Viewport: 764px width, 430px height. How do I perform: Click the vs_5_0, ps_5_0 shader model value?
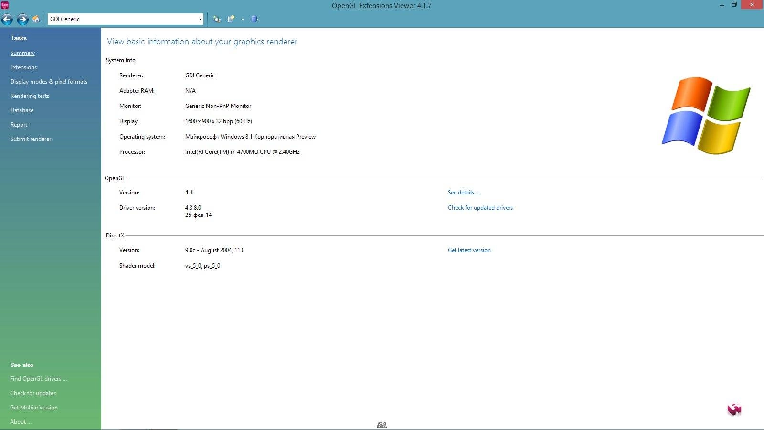[x=202, y=266]
